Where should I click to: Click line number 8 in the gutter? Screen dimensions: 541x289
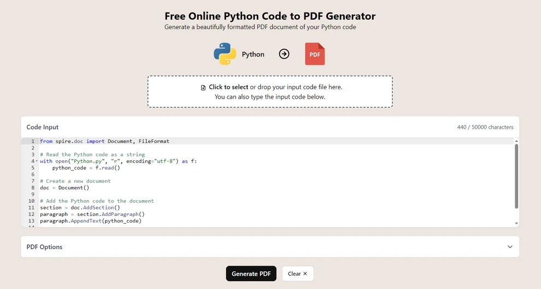(33, 188)
